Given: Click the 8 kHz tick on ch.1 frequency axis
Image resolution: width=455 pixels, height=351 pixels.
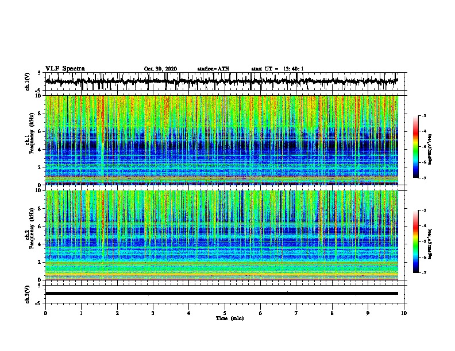Looking at the screenshot, I should click(40, 114).
